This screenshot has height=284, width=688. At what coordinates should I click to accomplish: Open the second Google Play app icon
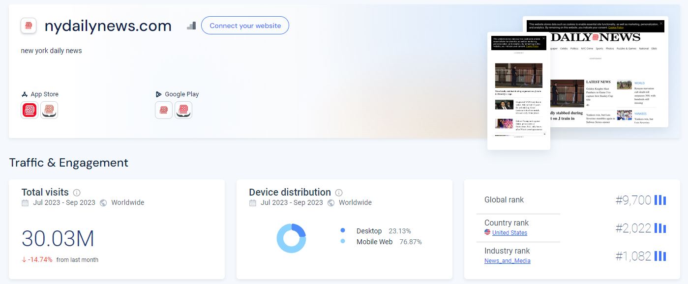[183, 110]
